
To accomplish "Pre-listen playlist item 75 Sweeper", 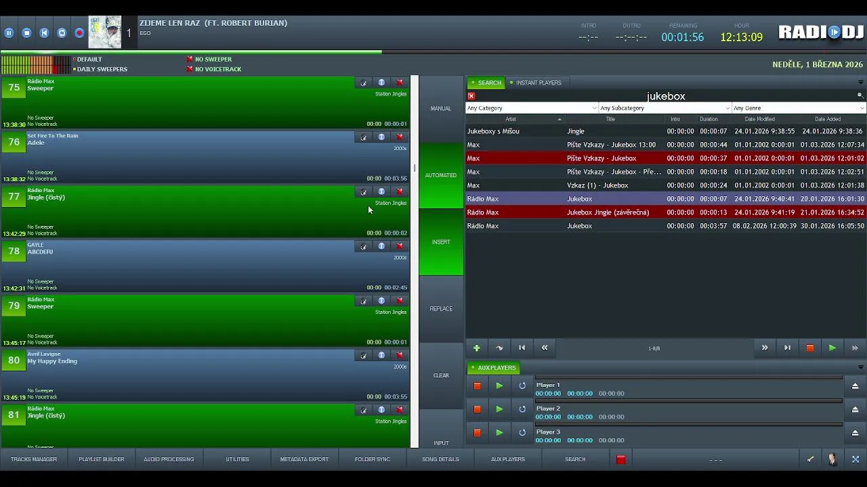I will (363, 83).
